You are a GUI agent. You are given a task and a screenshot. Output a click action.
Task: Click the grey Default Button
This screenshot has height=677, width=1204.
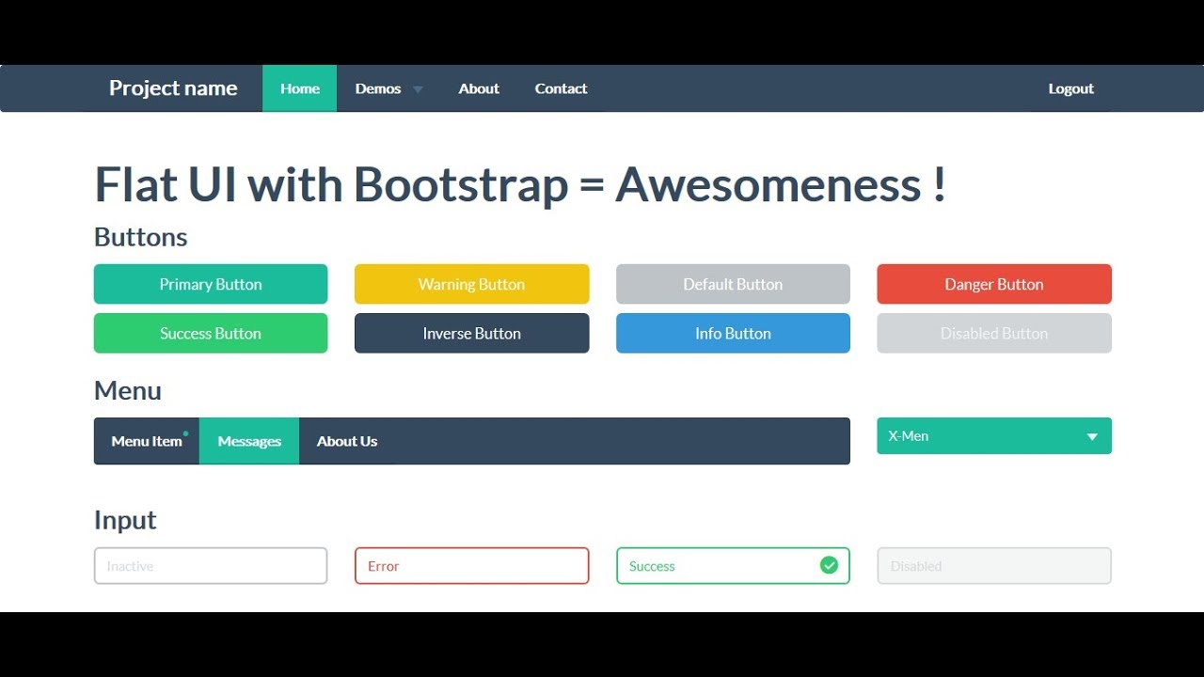point(733,284)
